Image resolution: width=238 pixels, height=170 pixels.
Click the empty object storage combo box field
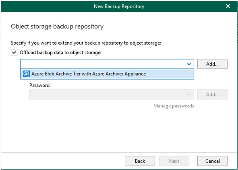click(x=107, y=64)
